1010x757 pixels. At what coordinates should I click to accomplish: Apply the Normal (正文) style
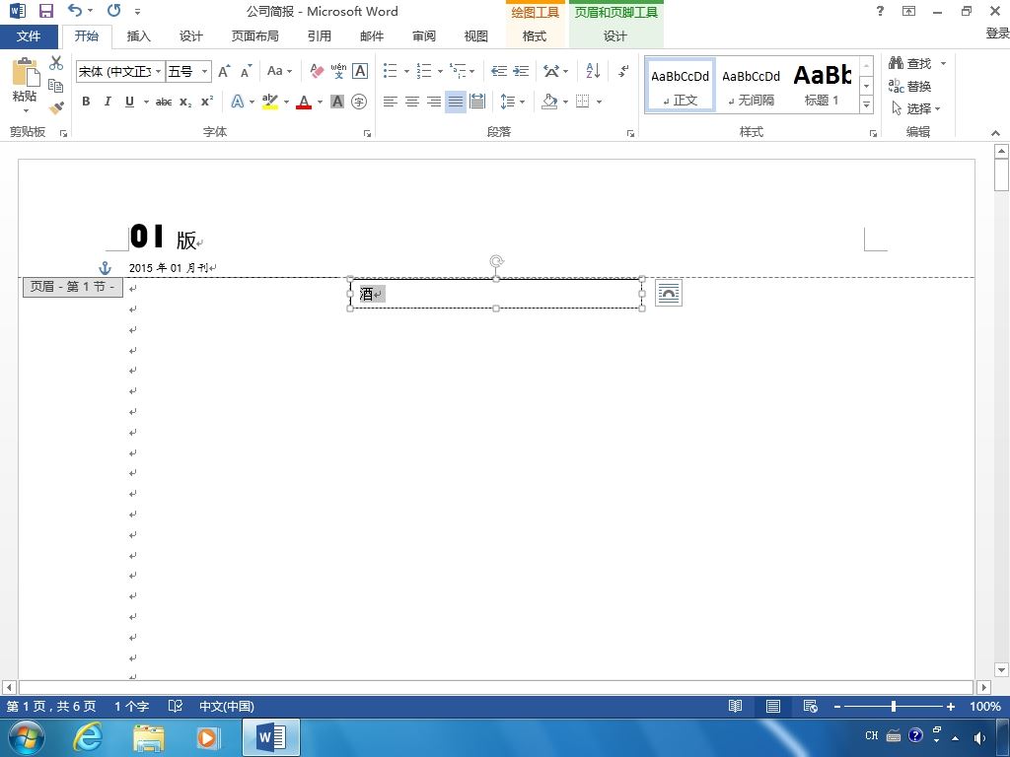click(x=681, y=86)
